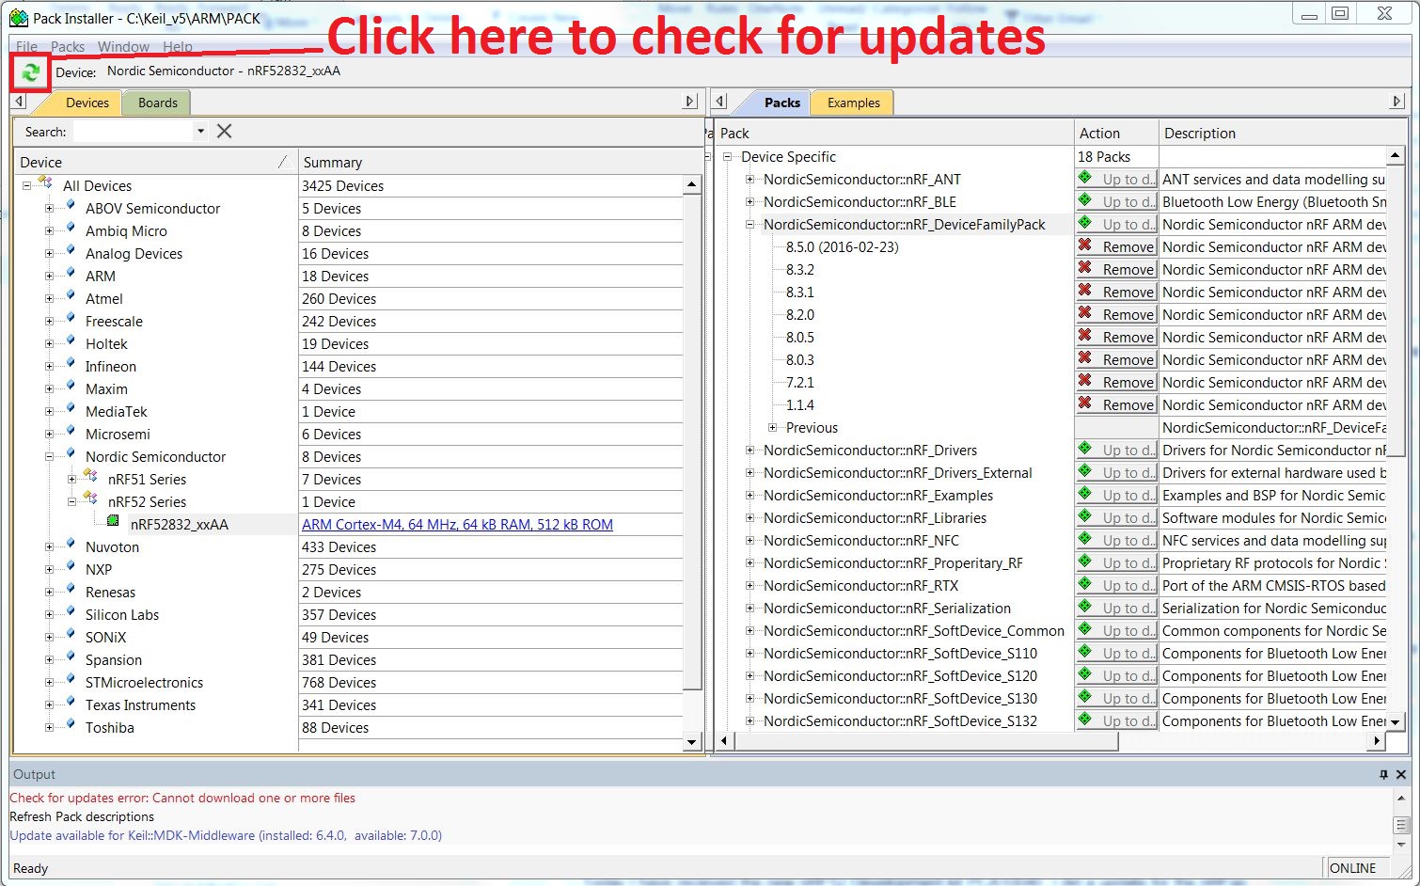Viewport: 1420px width, 886px height.
Task: Click right arrow at Examples tab strip end
Action: pos(1396,101)
